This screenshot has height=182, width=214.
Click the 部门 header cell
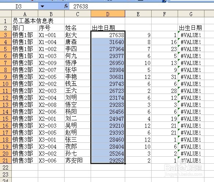(25, 28)
